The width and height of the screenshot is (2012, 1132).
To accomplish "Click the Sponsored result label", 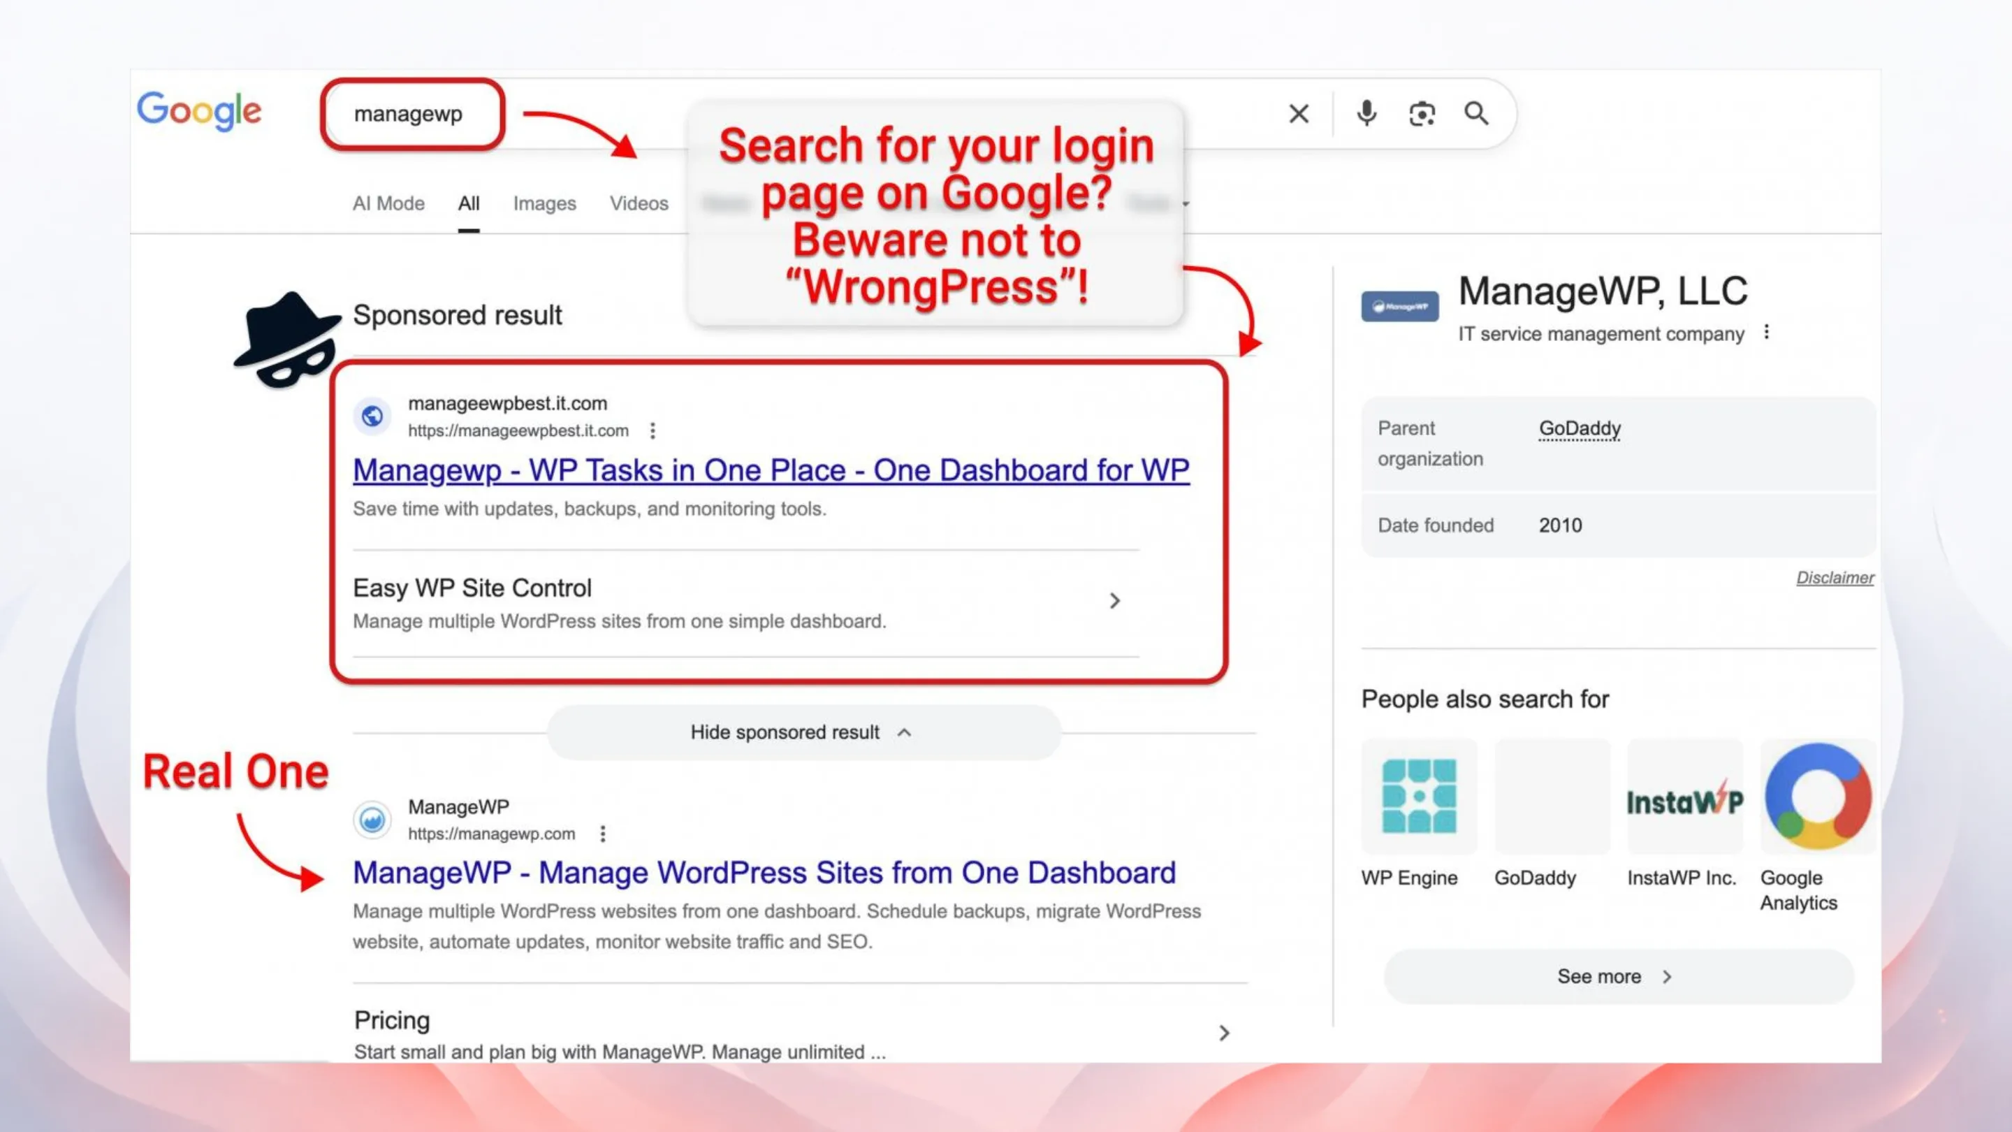I will click(x=457, y=315).
